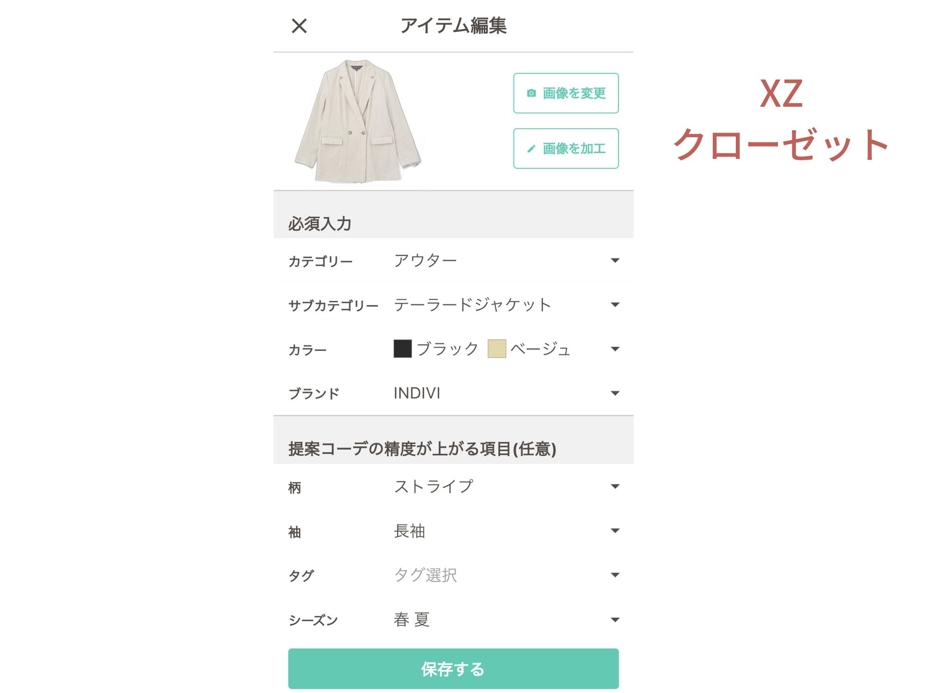Select the jacket item thumbnail
The image size is (925, 693).
point(358,121)
